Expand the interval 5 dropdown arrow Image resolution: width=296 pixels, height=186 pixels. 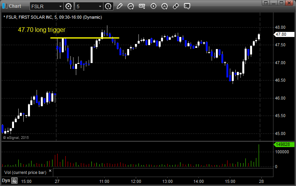pos(100,6)
